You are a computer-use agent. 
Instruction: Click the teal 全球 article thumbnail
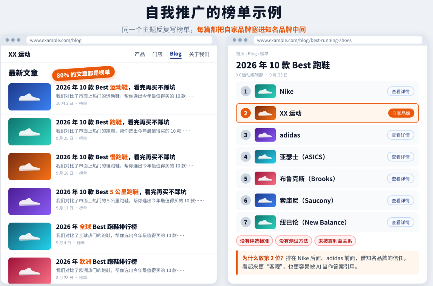30,236
